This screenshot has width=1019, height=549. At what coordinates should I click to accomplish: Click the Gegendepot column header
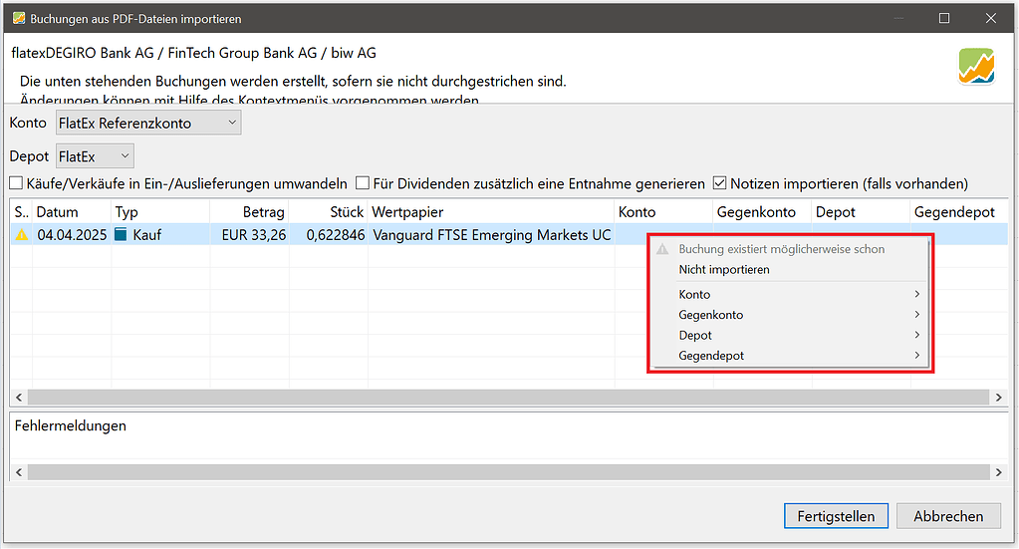pos(959,212)
